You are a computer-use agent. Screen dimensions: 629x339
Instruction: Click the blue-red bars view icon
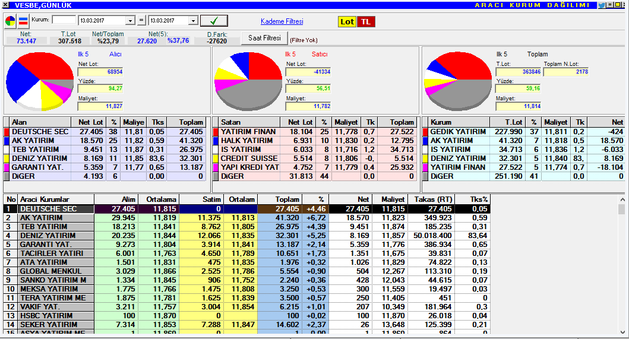pos(23,21)
